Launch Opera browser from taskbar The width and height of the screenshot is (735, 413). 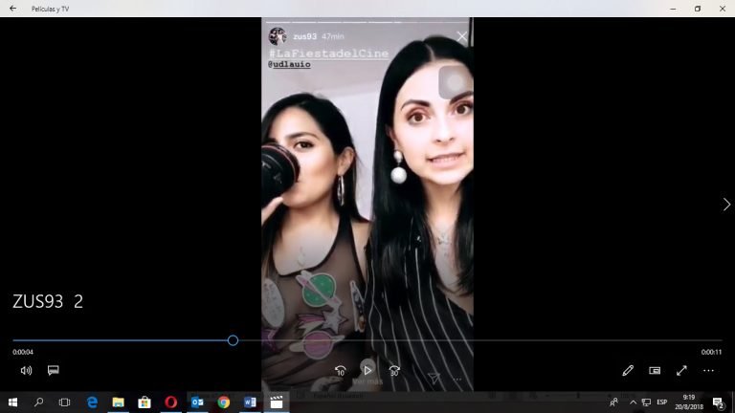coord(170,402)
